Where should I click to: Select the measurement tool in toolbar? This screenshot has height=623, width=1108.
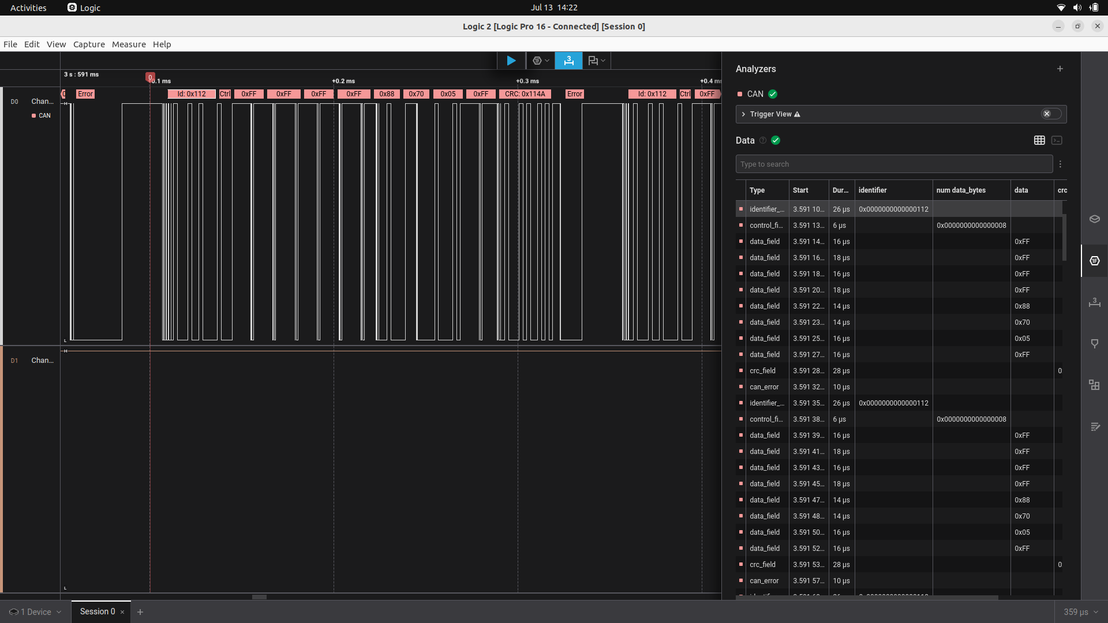[568, 61]
